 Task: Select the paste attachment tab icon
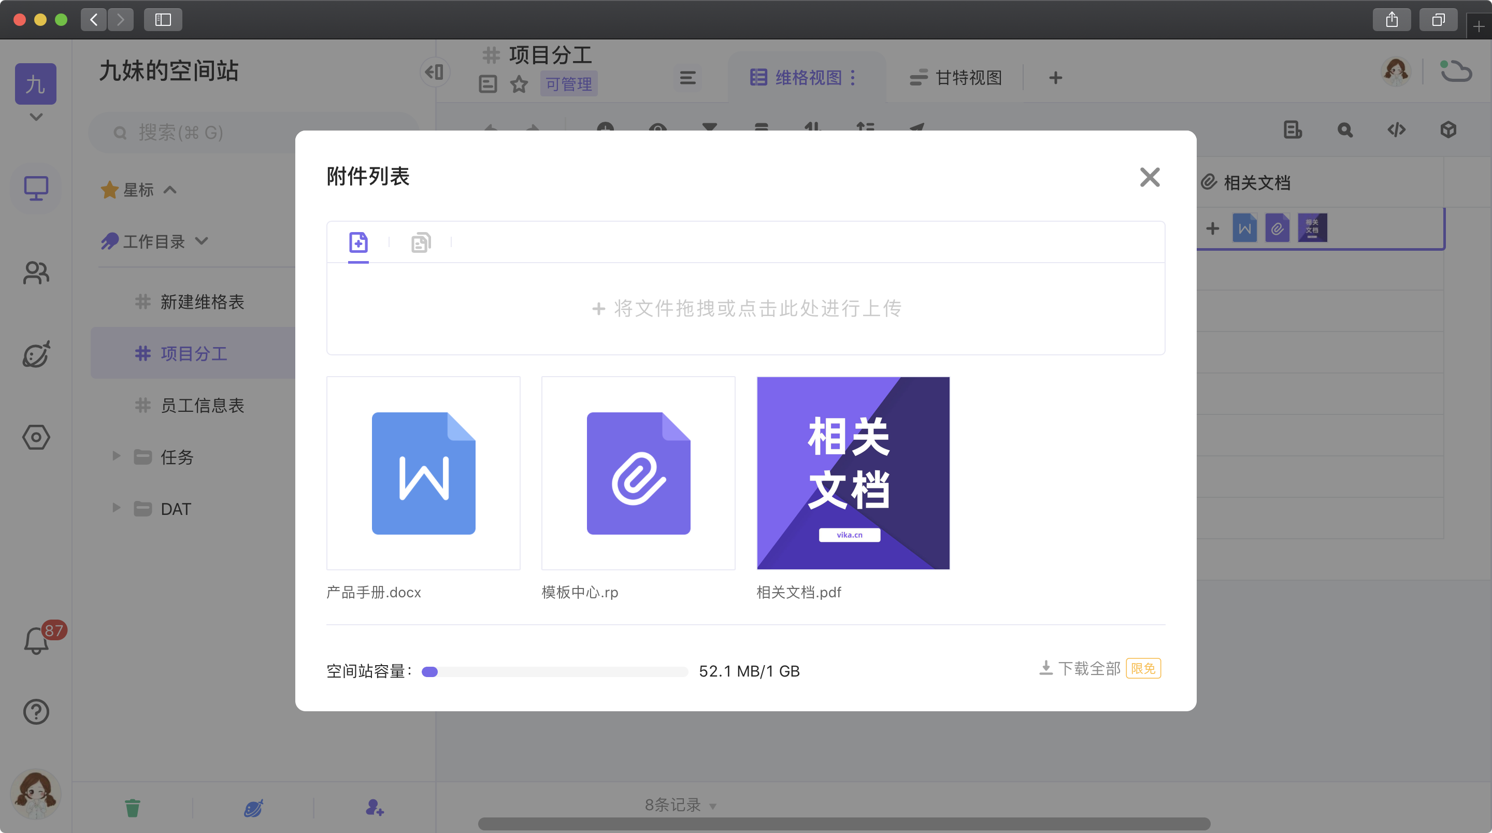421,242
